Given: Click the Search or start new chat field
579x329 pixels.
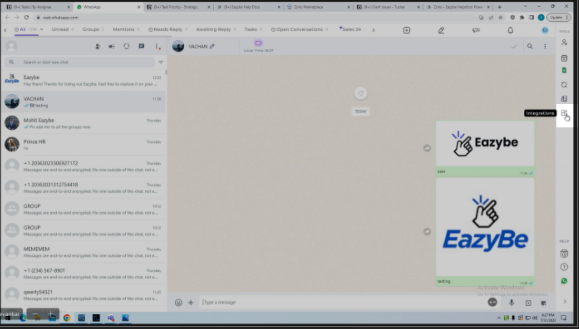Looking at the screenshot, I should click(80, 62).
